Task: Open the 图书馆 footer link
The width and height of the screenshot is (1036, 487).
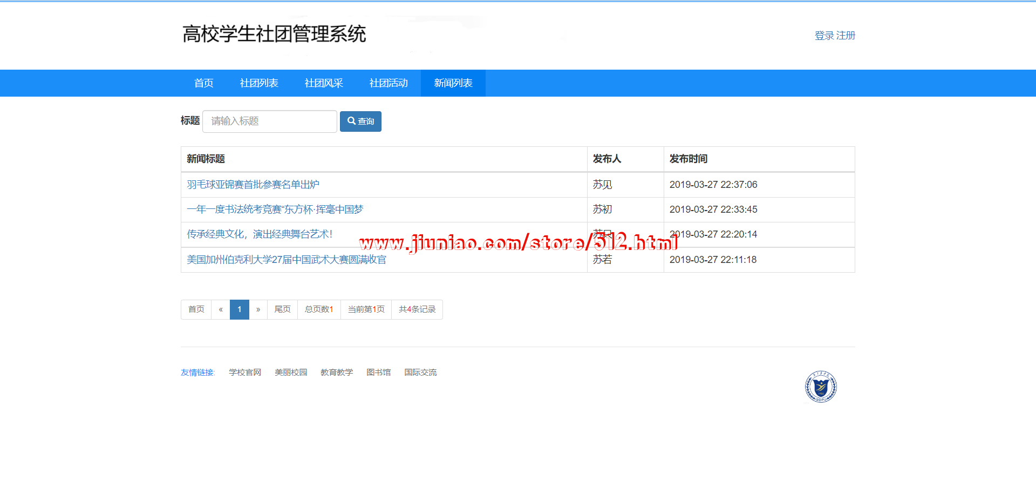Action: tap(378, 373)
